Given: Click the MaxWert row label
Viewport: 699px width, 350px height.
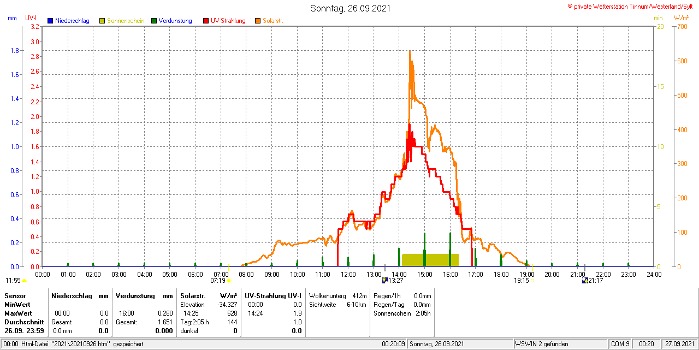Looking at the screenshot, I should tap(19, 313).
